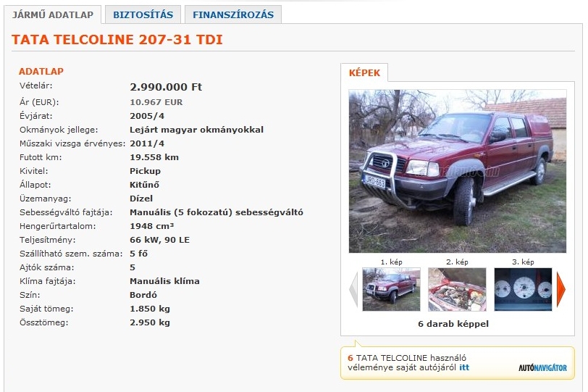The image size is (588, 392).
Task: Open the Finanszírozás tab
Action: 233,14
